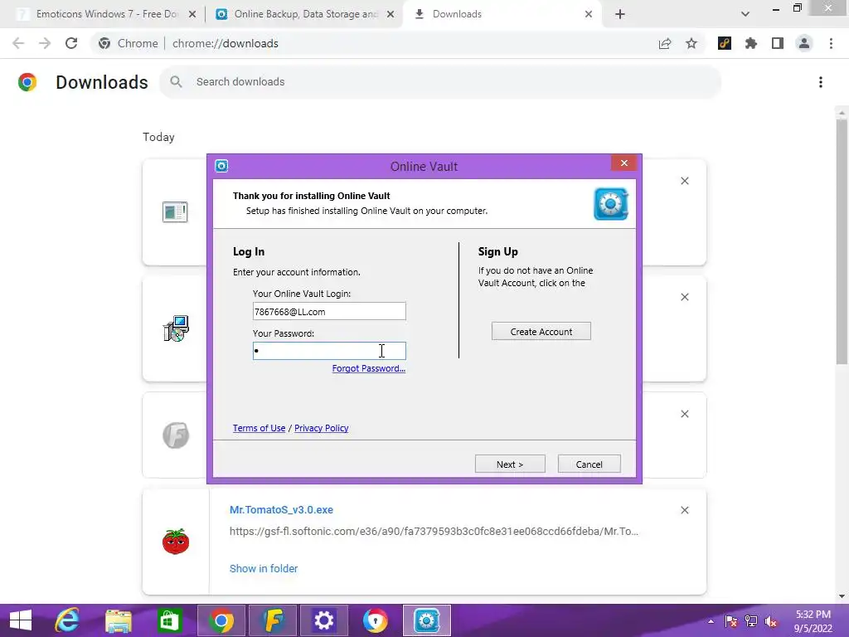Go back in Chrome
The width and height of the screenshot is (849, 637).
[x=18, y=43]
